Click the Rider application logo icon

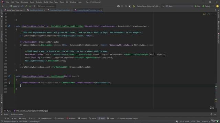[x=2, y=2]
